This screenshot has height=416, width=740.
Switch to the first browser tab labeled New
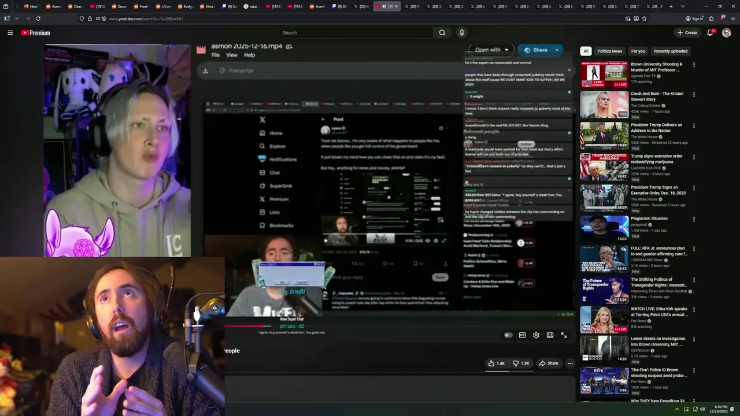(x=31, y=6)
